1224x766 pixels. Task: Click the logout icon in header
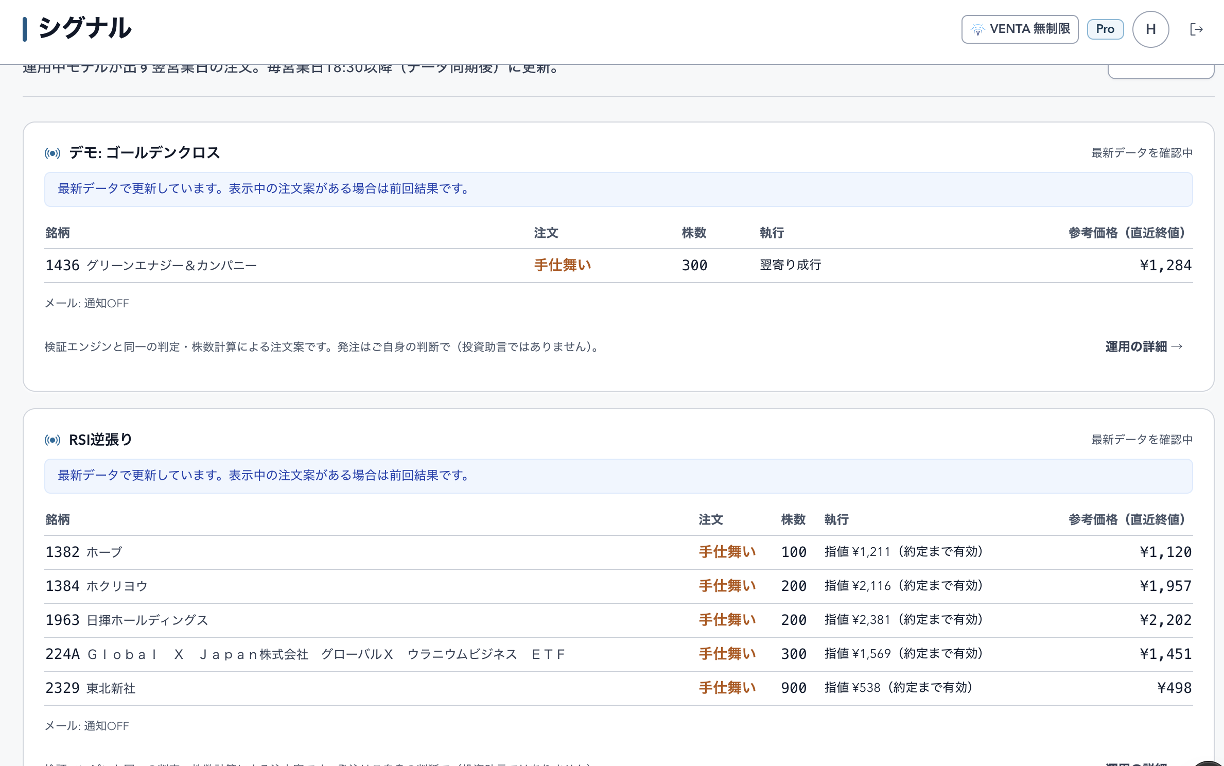1196,29
